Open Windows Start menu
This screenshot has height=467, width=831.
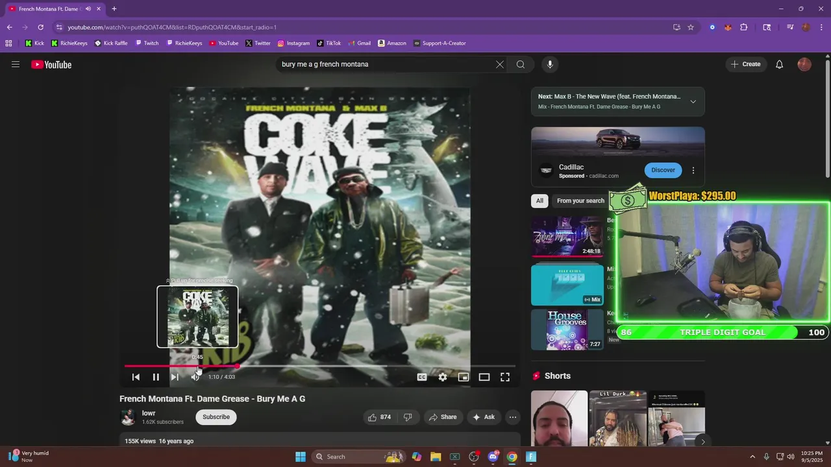tap(301, 457)
